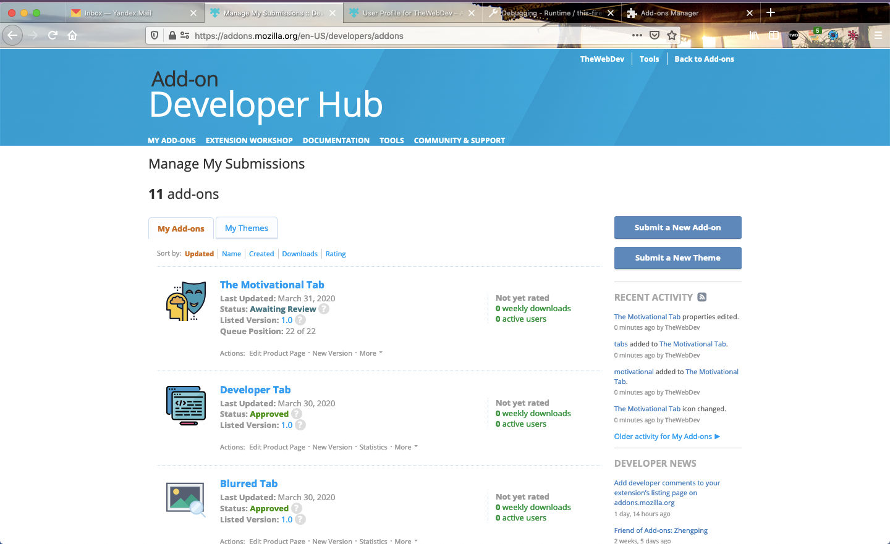Save page to Pocket
The width and height of the screenshot is (890, 544).
[x=655, y=35]
